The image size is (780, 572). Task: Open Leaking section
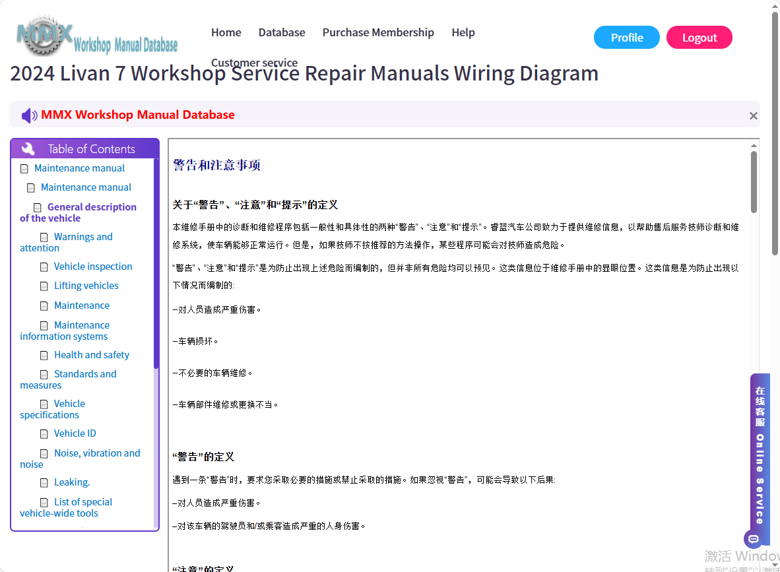72,482
